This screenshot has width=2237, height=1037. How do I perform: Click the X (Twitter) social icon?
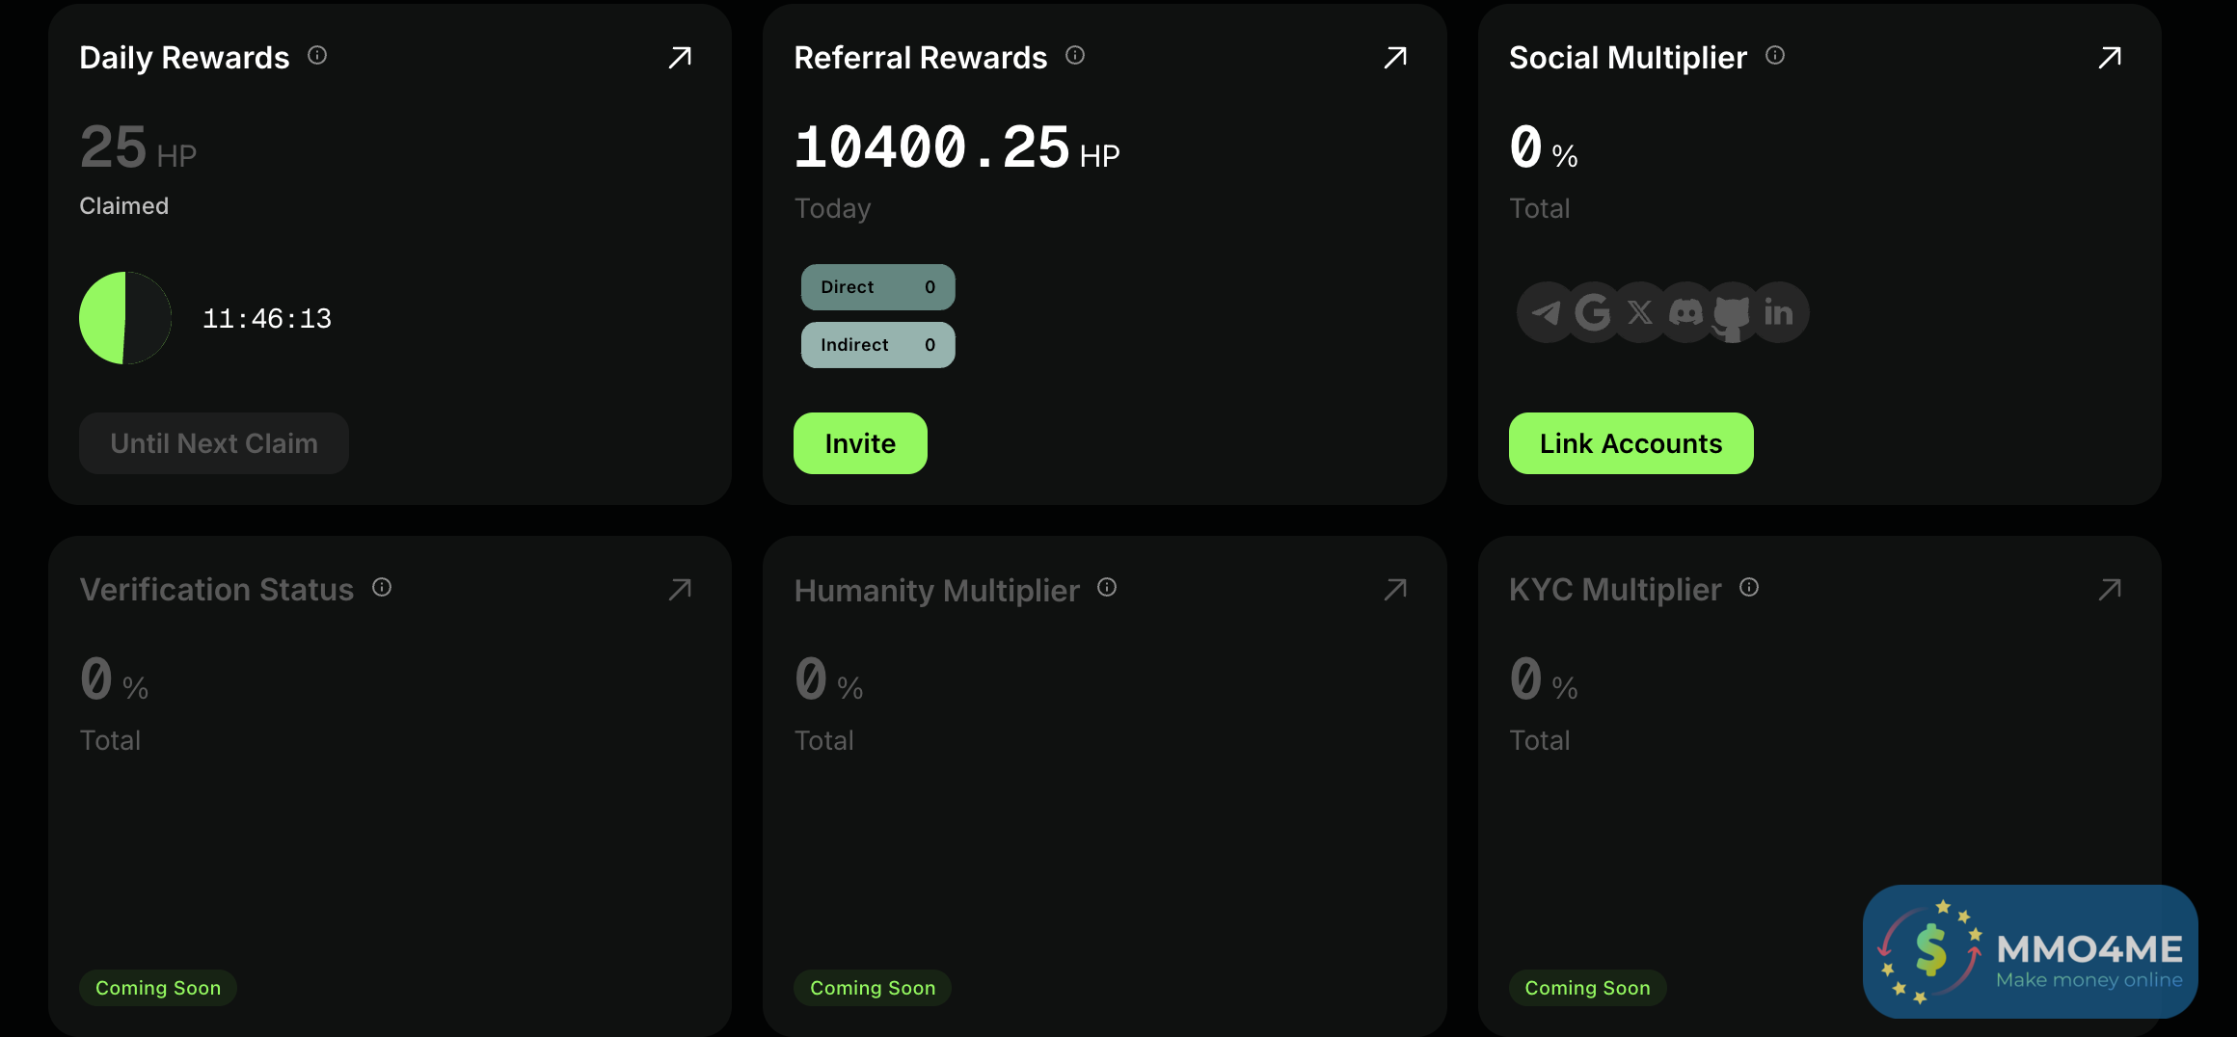[1639, 312]
